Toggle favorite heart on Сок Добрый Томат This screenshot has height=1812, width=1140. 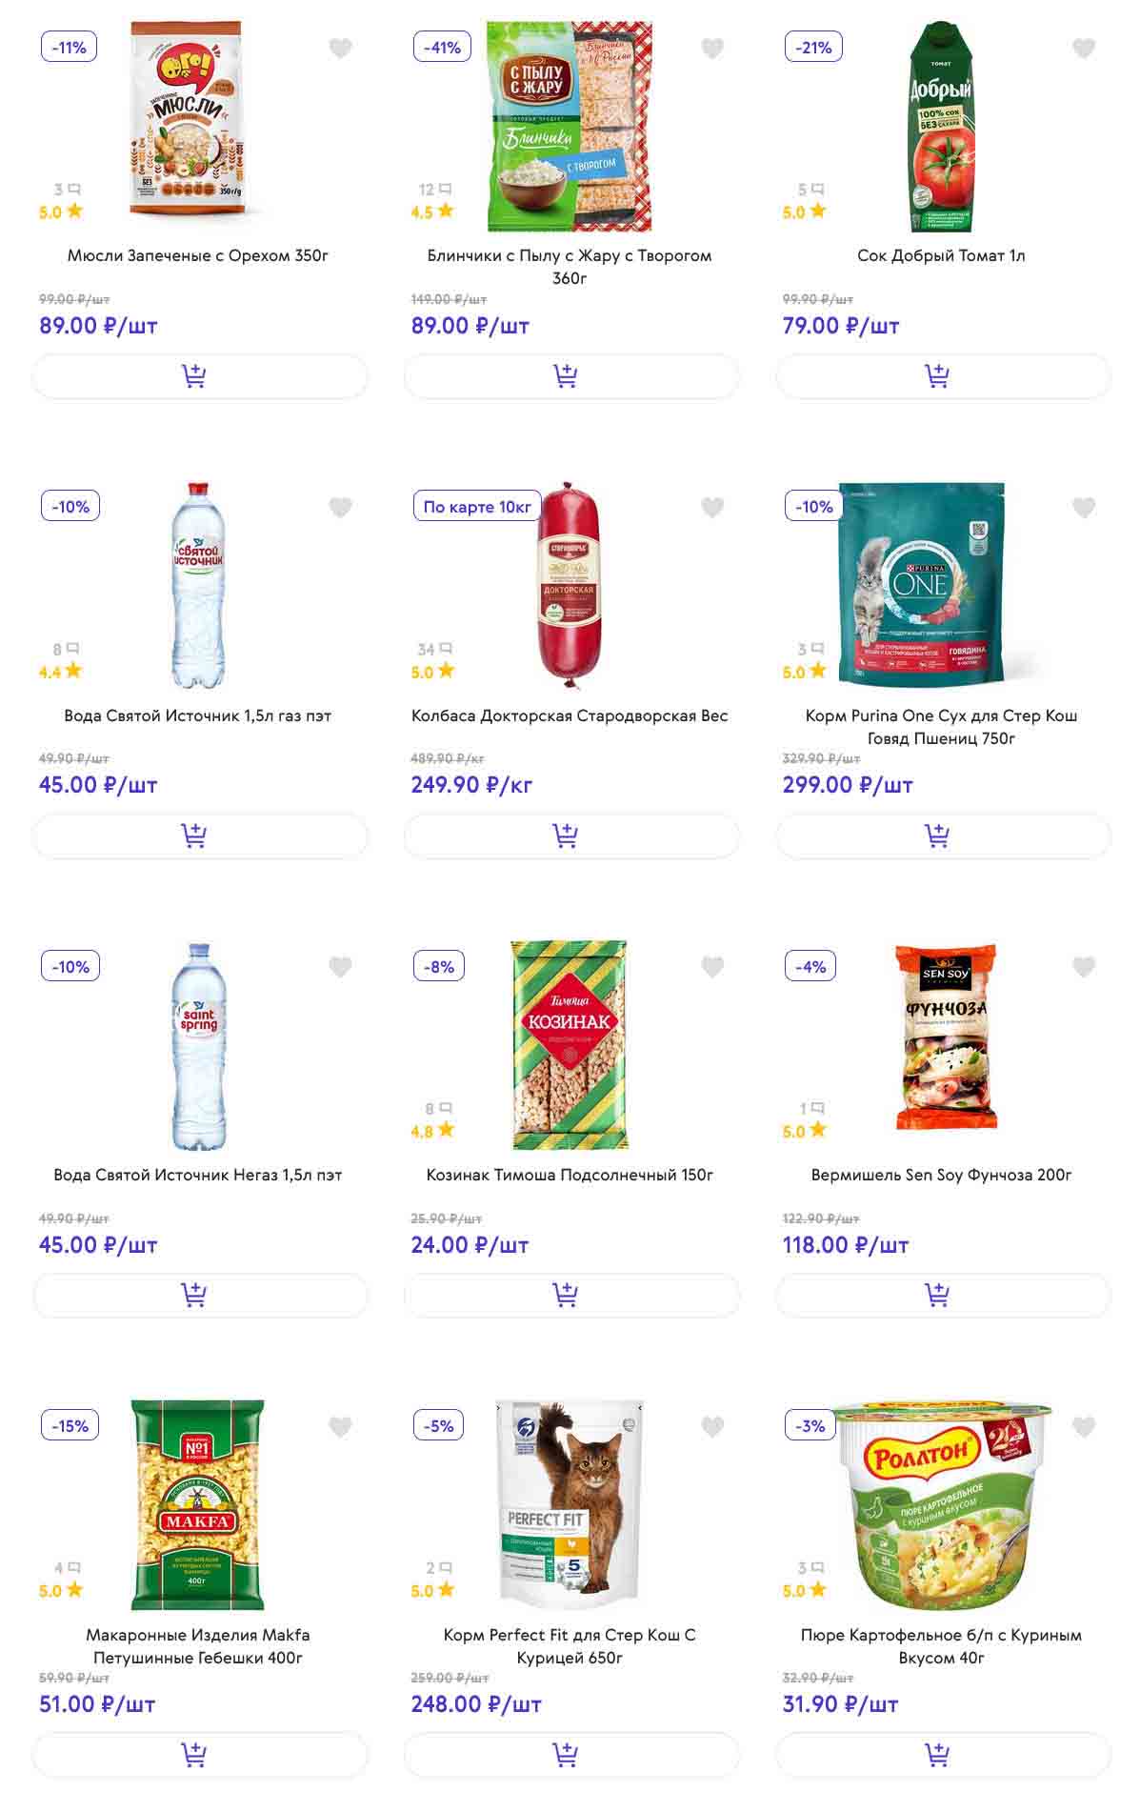pyautogui.click(x=1084, y=48)
